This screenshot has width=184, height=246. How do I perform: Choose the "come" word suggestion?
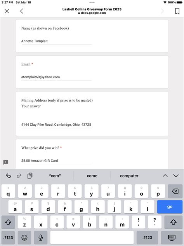(x=92, y=176)
